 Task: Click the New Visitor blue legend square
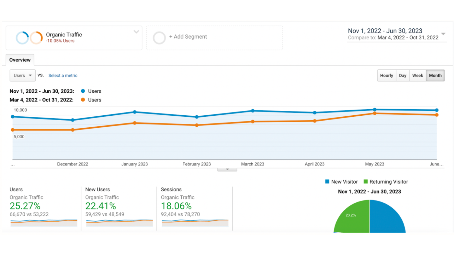point(327,182)
